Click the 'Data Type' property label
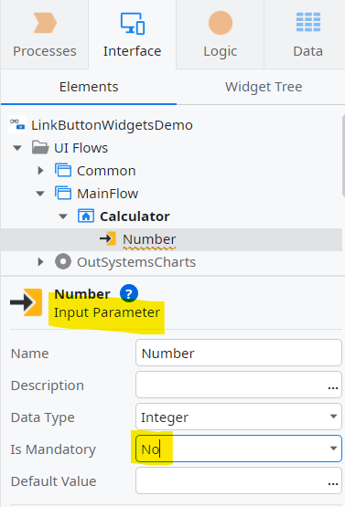The width and height of the screenshot is (345, 507). click(x=43, y=417)
